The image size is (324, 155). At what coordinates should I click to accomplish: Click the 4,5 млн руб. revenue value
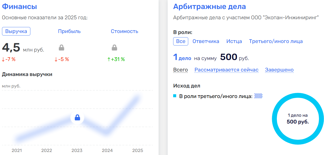pos(23,48)
